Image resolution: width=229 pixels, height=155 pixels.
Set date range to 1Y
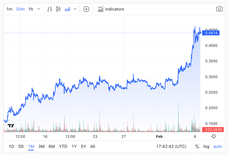(x=74, y=146)
